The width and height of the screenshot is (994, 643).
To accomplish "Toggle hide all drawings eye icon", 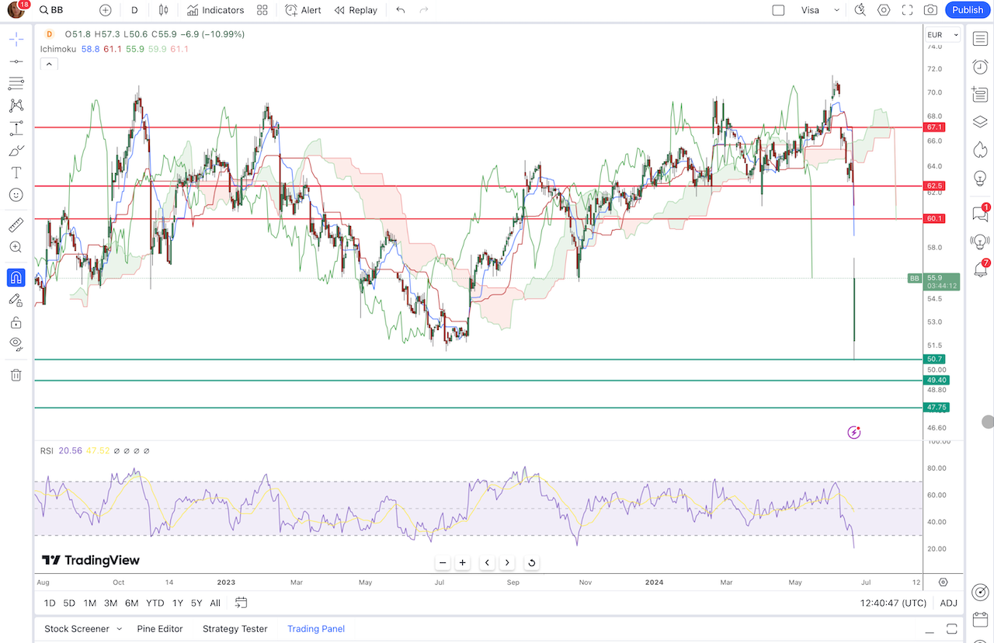I will click(16, 343).
